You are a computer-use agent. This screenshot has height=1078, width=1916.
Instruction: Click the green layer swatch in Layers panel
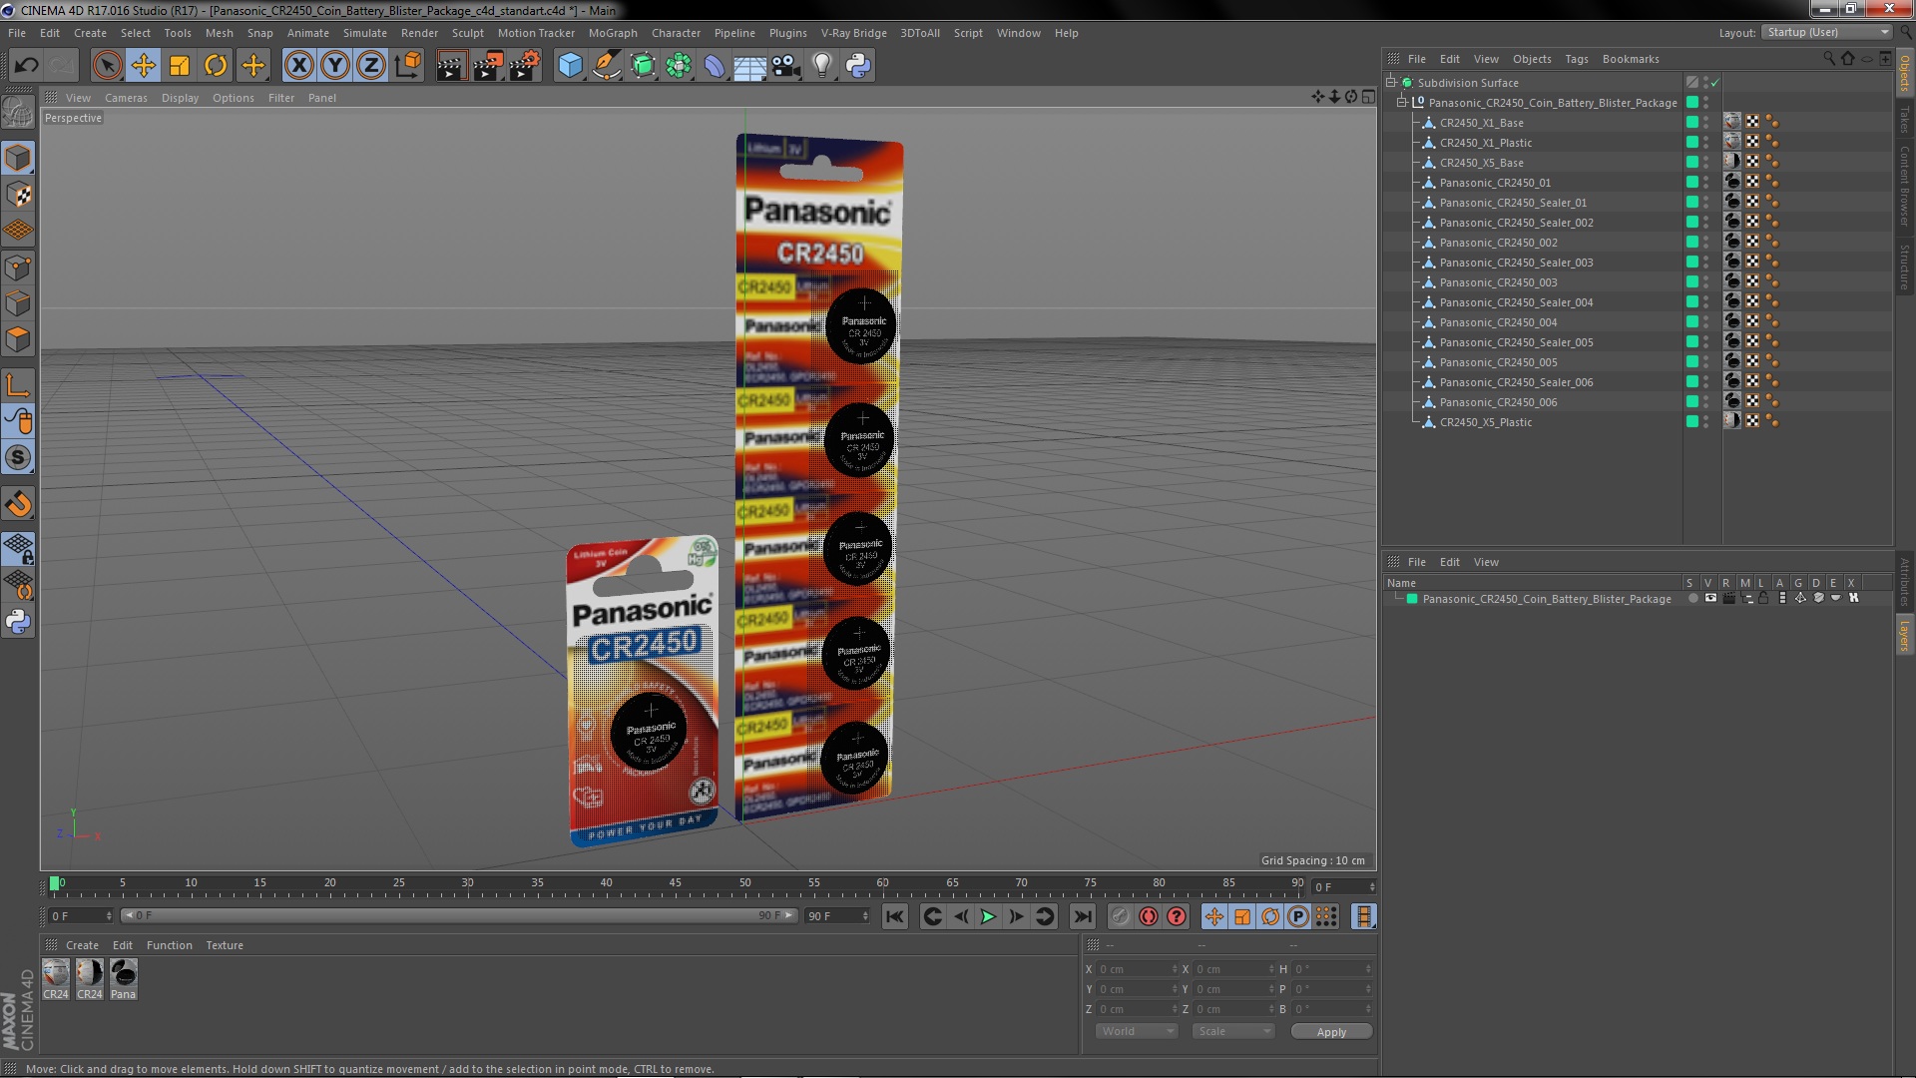1412,599
